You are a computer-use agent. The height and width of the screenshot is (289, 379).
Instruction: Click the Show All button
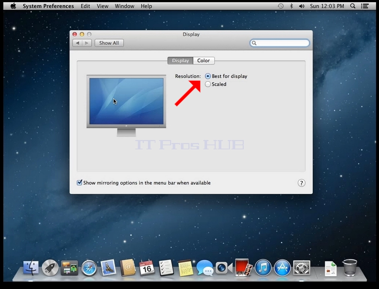pos(109,43)
